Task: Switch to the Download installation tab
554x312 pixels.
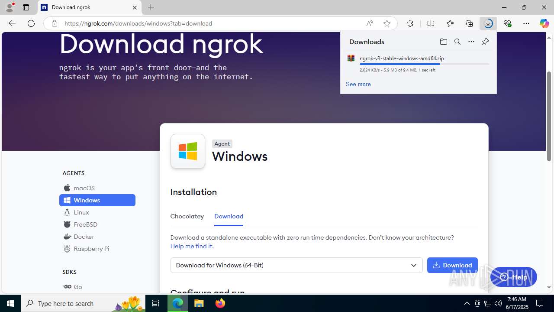Action: (229, 216)
